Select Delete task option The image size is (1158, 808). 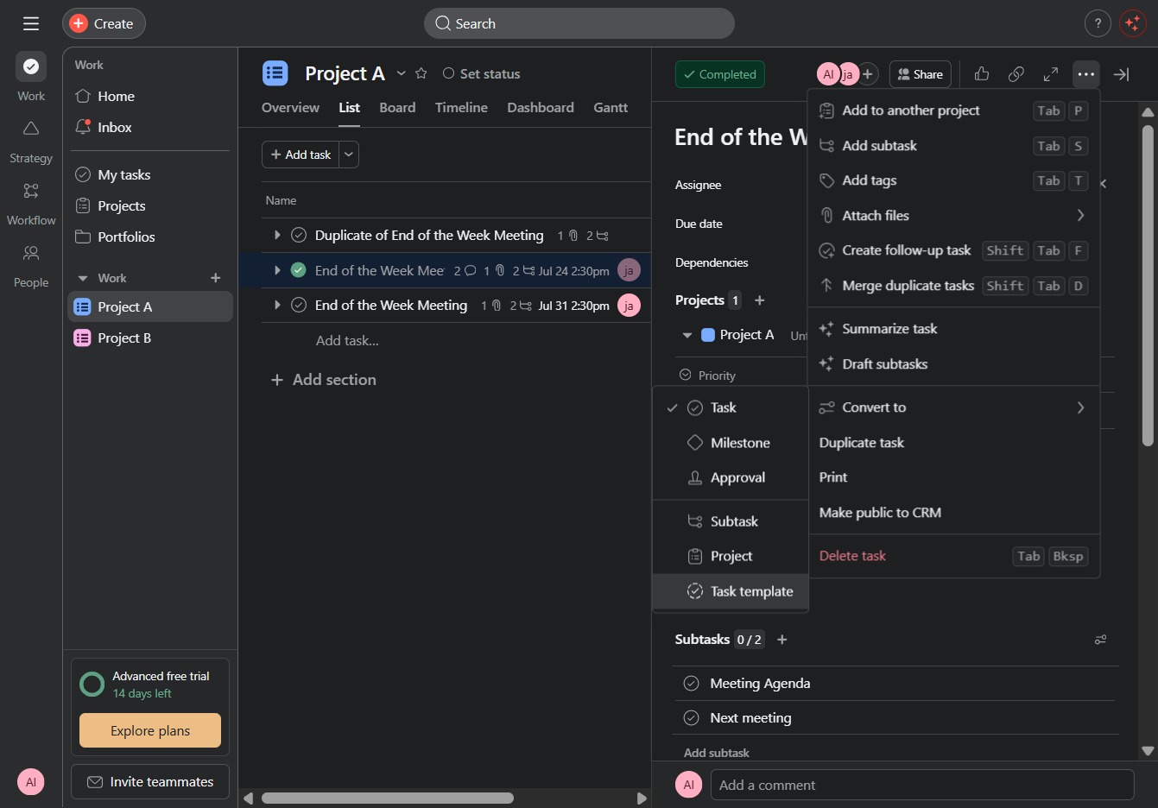point(953,556)
